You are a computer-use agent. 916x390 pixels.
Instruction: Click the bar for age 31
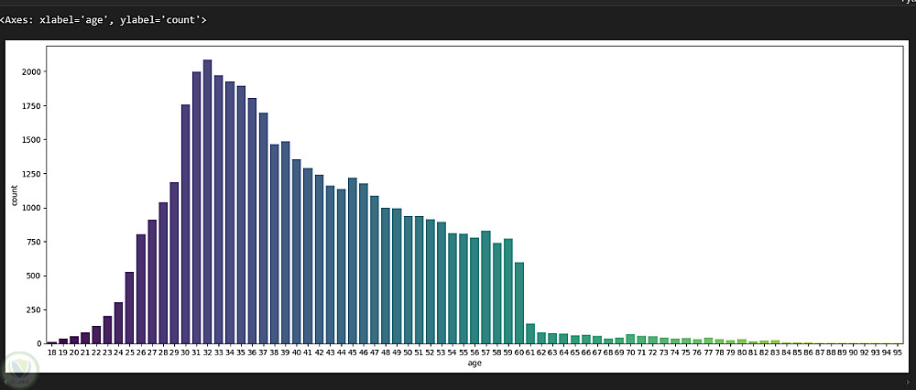(196, 208)
